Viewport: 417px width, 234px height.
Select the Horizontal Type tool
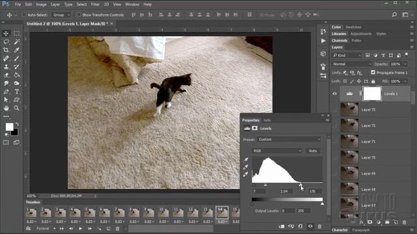16,92
